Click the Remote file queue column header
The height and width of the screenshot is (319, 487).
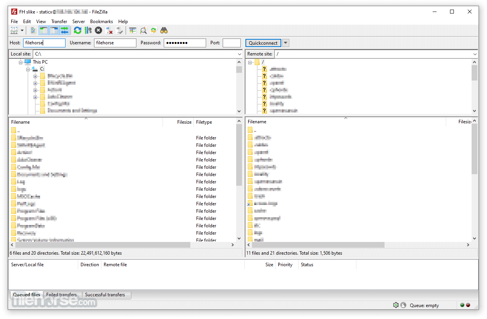[173, 265]
